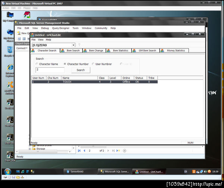Open Windows Start orb
The width and height of the screenshot is (224, 188).
tap(7, 172)
